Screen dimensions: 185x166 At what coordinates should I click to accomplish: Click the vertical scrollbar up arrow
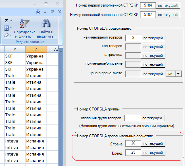61,52
